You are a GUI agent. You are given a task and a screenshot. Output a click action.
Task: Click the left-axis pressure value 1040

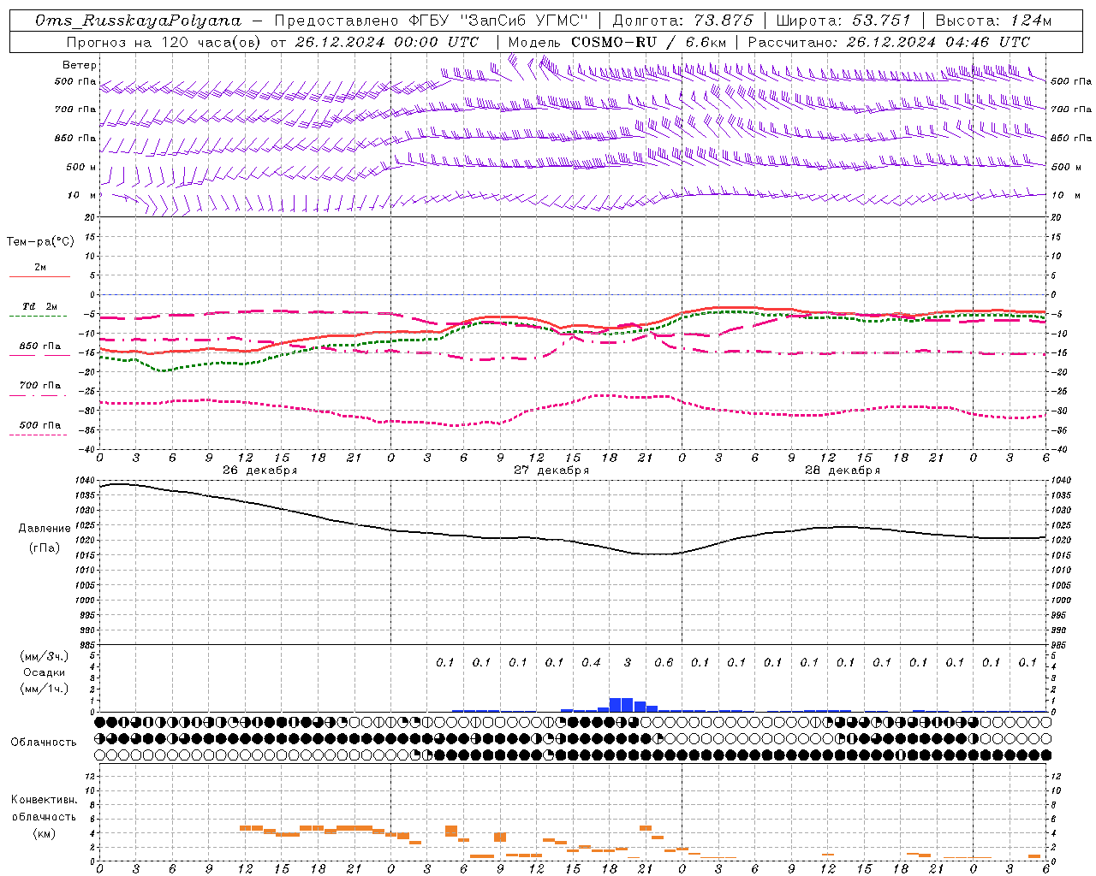pos(84,481)
